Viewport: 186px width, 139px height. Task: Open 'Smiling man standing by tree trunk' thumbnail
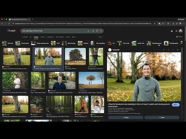(x=15, y=104)
